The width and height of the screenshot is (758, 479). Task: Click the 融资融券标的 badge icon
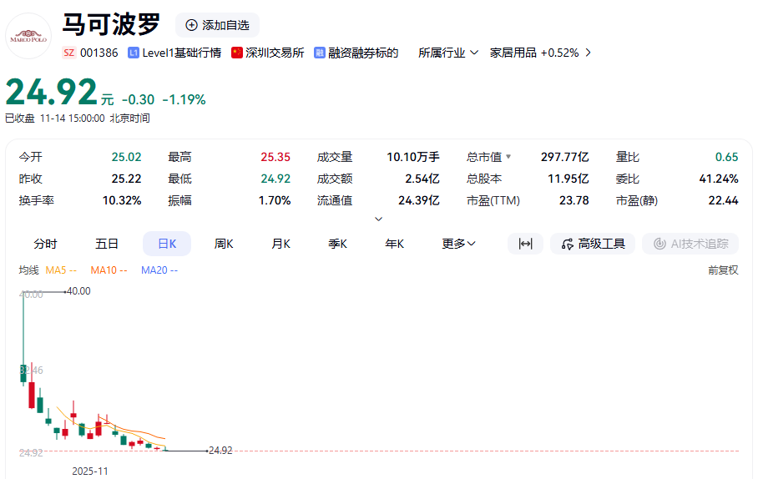(x=319, y=53)
